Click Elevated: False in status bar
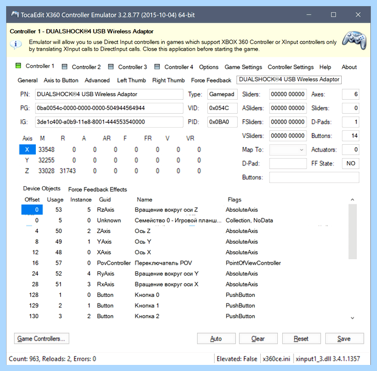The image size is (377, 371). 237,359
